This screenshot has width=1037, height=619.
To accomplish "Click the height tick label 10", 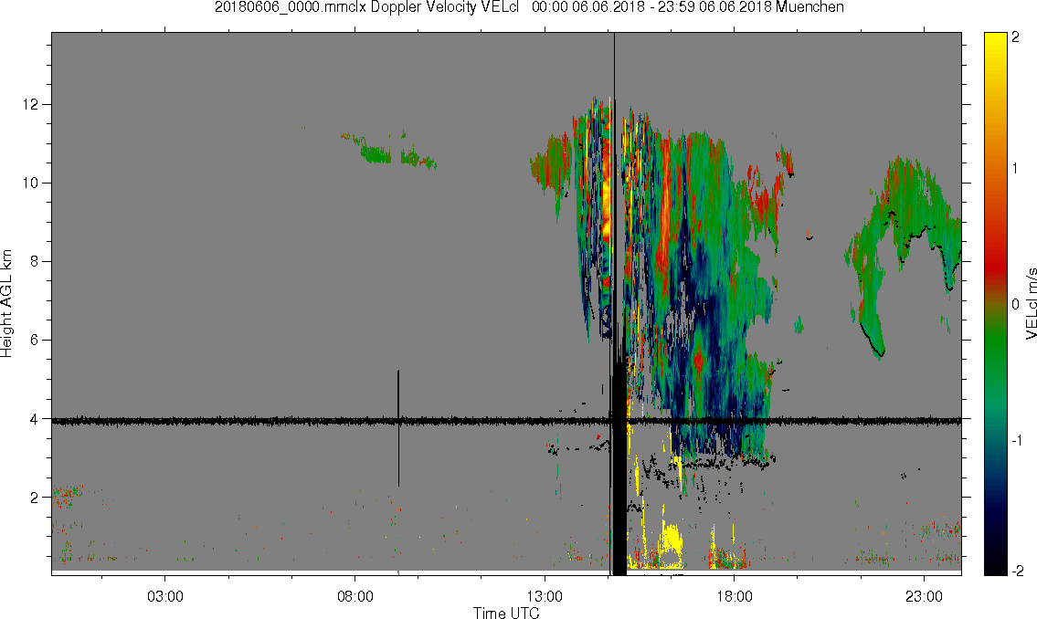I will [31, 183].
